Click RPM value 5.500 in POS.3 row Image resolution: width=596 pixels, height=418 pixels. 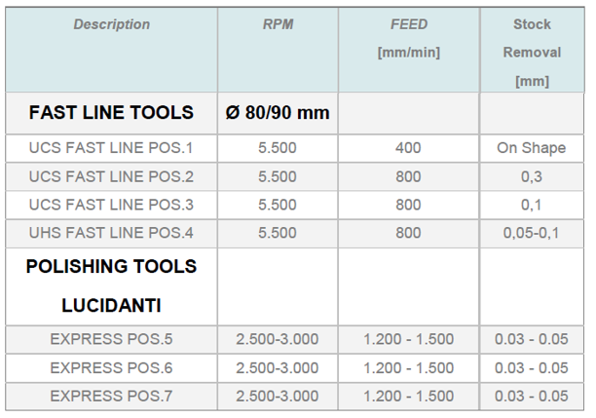(278, 205)
